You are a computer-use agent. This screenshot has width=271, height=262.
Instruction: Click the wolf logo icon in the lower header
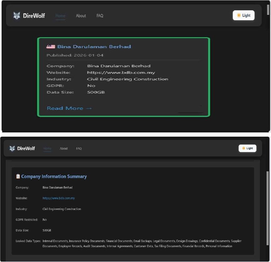click(12, 148)
